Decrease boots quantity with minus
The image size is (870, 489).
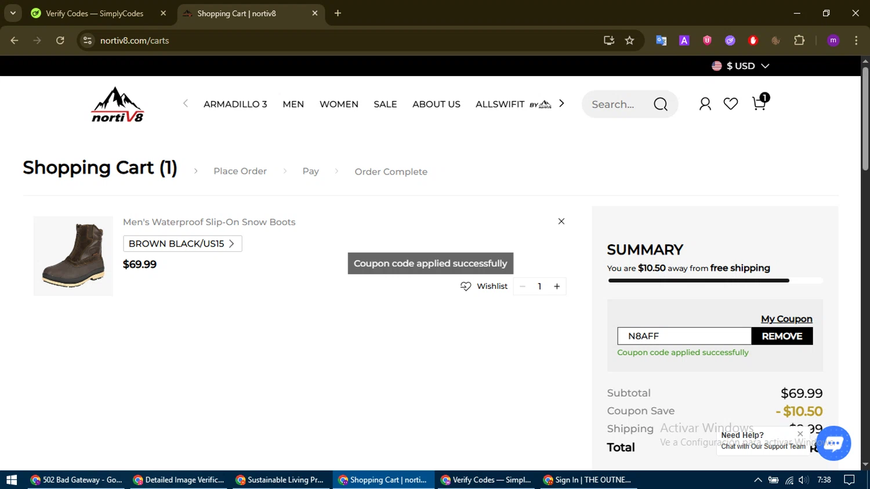tap(523, 287)
